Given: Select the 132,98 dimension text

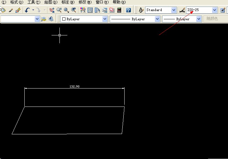Looking at the screenshot, I should pos(75,86).
